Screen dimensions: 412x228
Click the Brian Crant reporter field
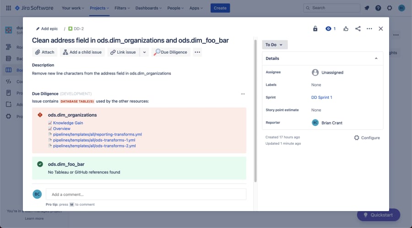tap(327, 123)
